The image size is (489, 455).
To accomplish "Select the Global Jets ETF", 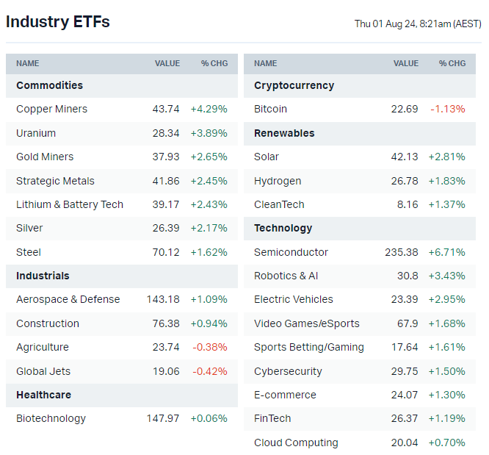I will click(x=43, y=371).
